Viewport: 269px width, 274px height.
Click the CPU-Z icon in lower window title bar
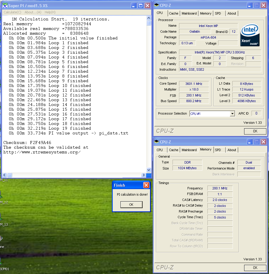click(x=157, y=142)
